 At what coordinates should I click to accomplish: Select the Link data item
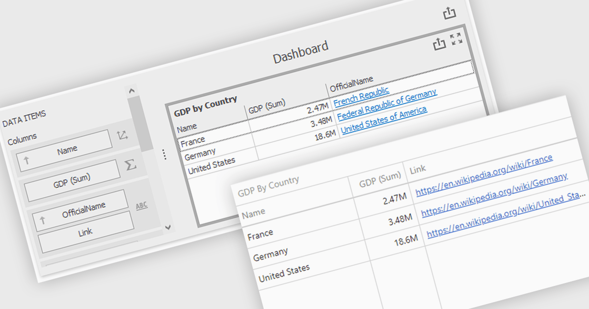click(85, 232)
